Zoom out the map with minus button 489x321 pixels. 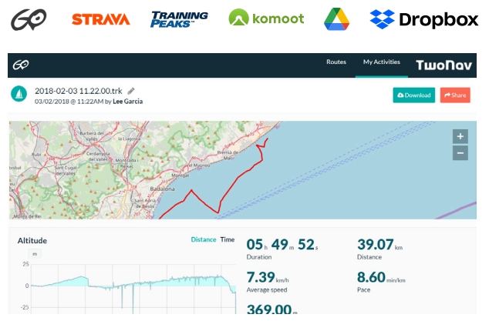coord(460,153)
